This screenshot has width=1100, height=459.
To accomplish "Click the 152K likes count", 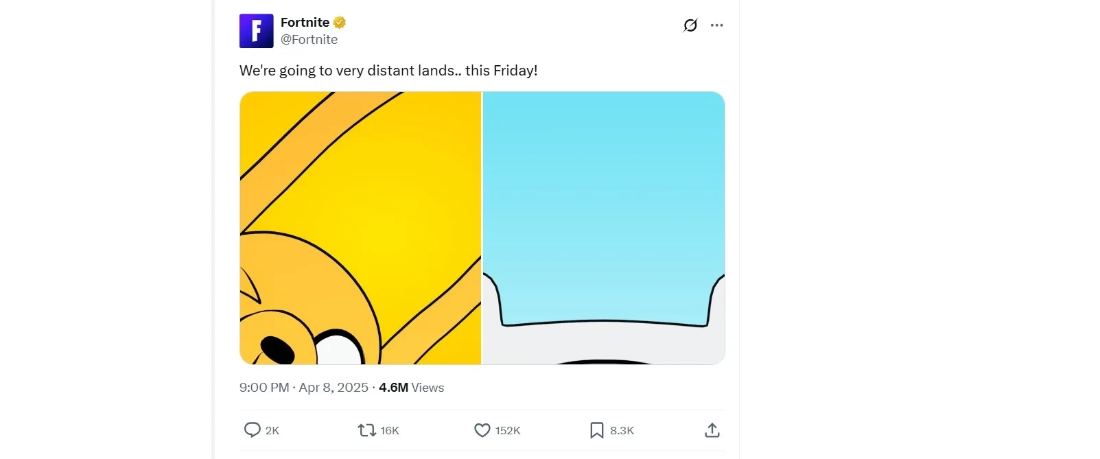I will [x=508, y=431].
